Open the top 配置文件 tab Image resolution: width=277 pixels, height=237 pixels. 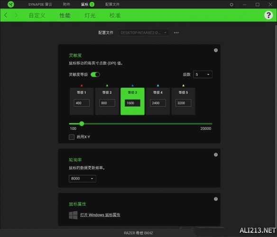pyautogui.click(x=112, y=4)
